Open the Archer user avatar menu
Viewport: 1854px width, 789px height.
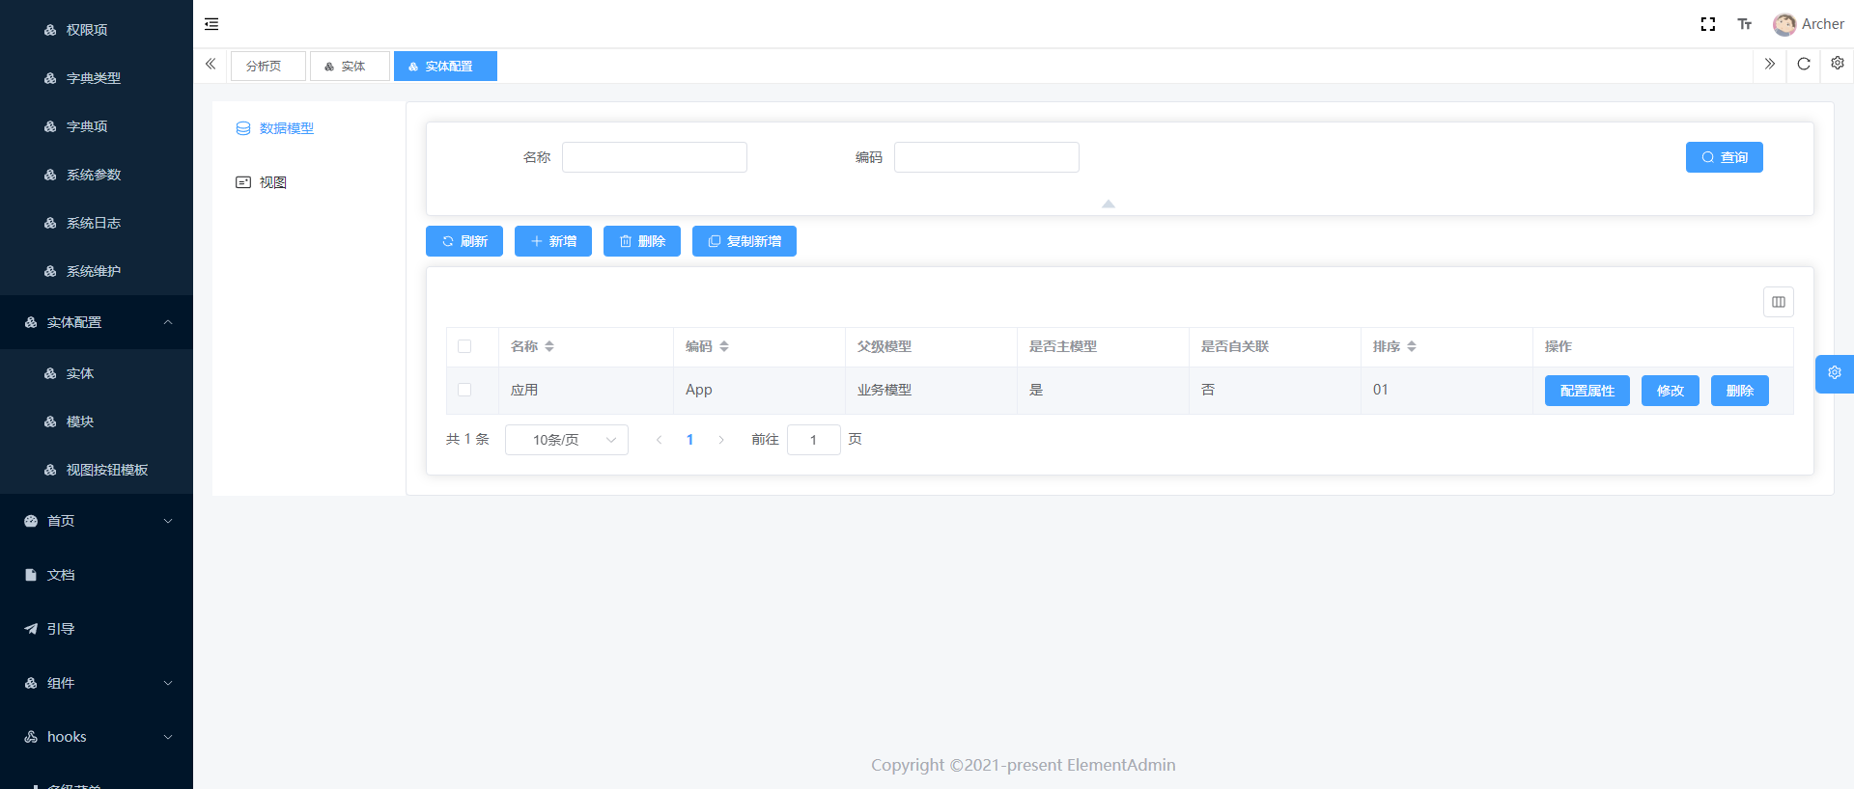click(1809, 24)
